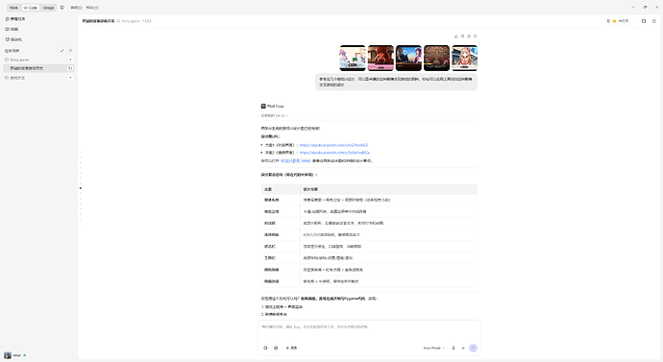Open the new task entry in sidebar

point(15,19)
